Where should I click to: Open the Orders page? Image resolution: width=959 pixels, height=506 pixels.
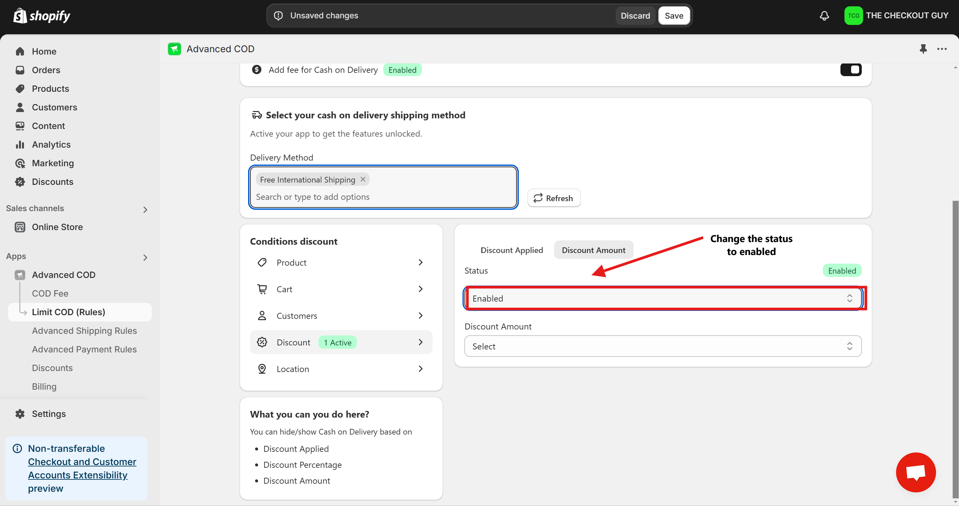click(46, 70)
